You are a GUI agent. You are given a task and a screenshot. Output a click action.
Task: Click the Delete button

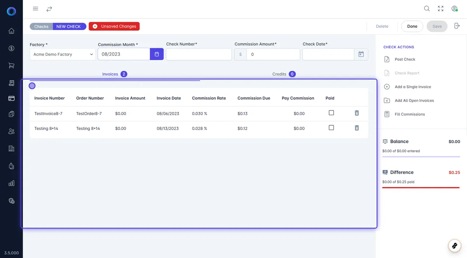(x=382, y=26)
